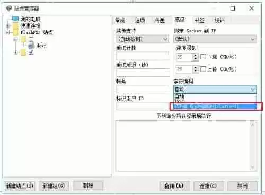Click the 删除 button
Image resolution: width=265 pixels, height=195 pixels.
tap(88, 185)
